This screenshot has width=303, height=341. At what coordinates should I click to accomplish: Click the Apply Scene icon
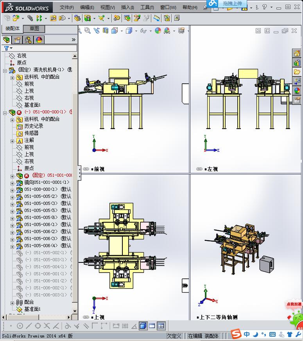pos(167,31)
